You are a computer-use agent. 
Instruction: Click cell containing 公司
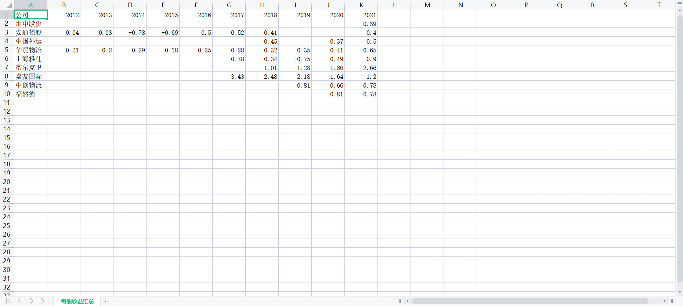pos(31,15)
